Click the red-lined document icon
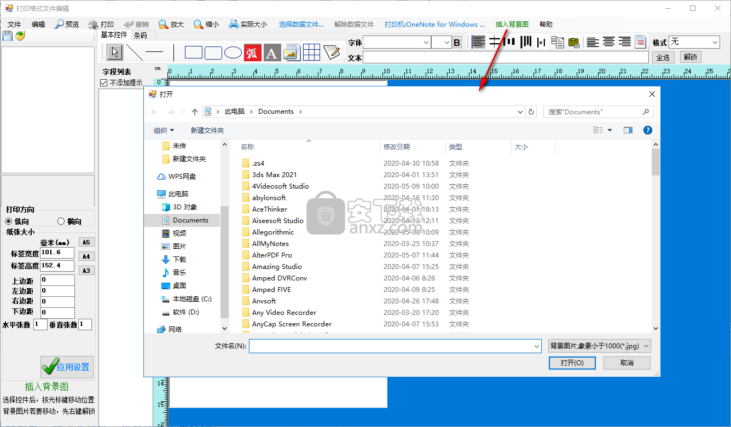 (640, 42)
